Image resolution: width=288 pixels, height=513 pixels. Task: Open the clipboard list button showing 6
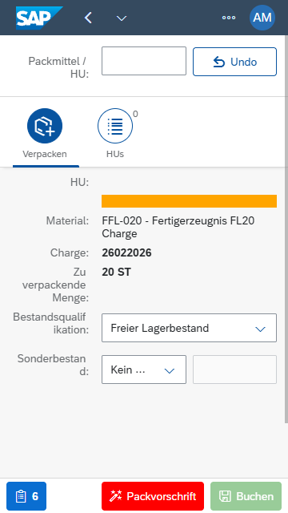point(26,496)
